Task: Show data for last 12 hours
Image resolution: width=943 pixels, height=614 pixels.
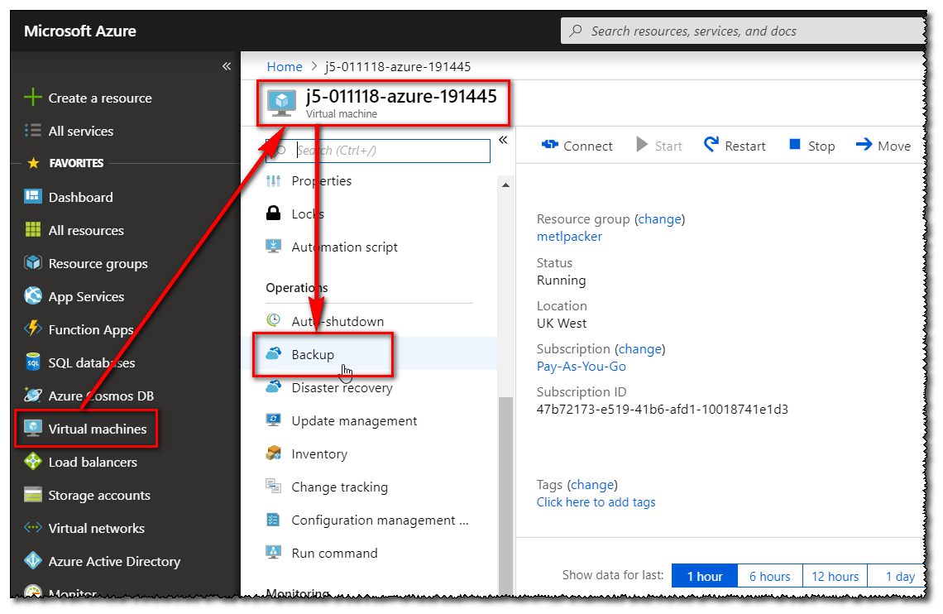Action: [x=835, y=576]
